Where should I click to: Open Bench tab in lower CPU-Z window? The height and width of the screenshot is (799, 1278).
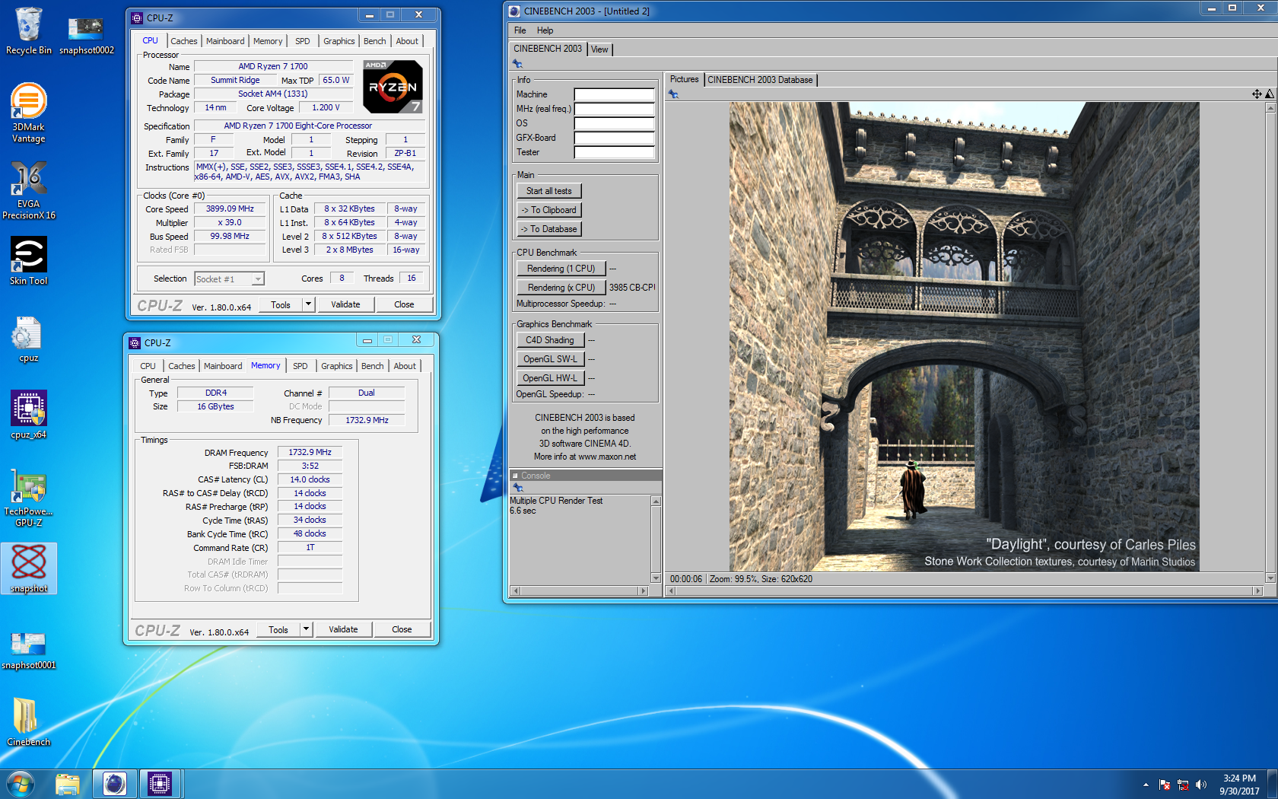point(372,366)
